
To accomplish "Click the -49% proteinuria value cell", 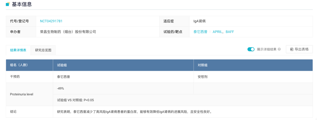I will (60, 88).
